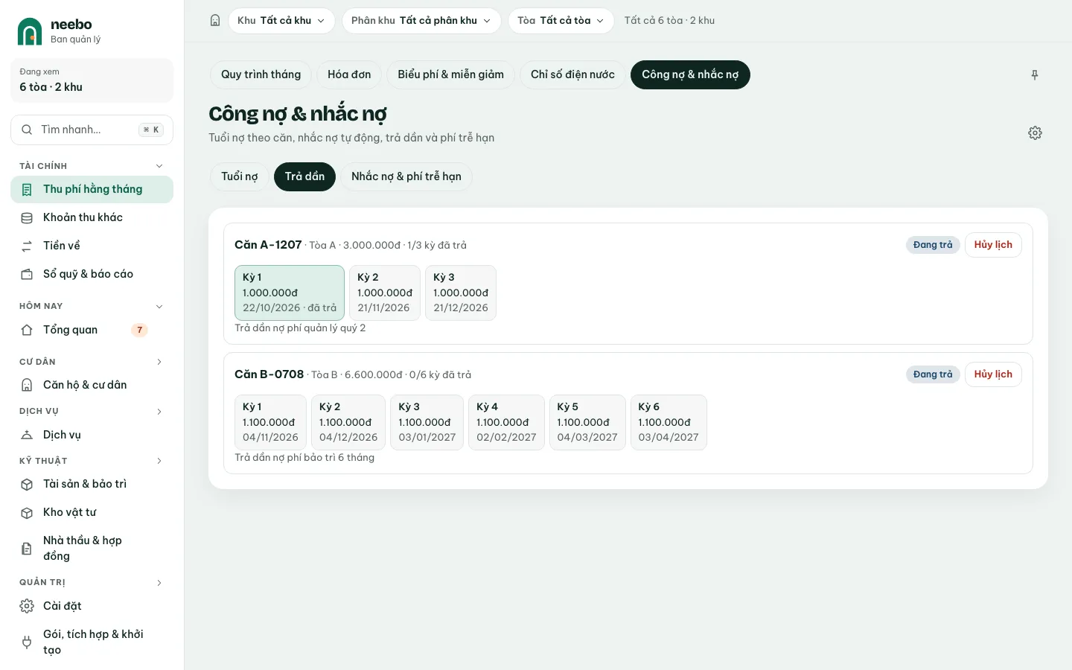
Task: Select Nhắc nợ & phí trễ hạn tab
Action: (x=406, y=176)
